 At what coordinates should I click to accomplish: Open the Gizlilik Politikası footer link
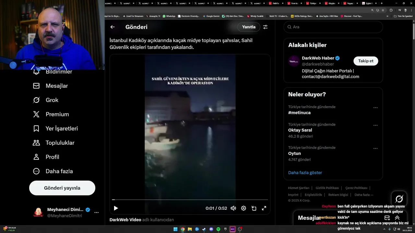[x=327, y=188]
